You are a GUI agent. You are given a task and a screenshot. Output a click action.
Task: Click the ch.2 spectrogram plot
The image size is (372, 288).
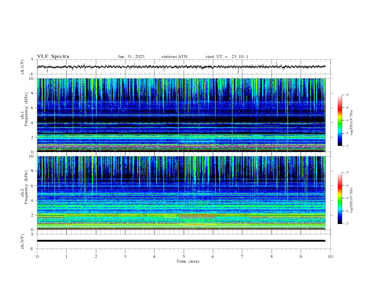[x=181, y=193]
